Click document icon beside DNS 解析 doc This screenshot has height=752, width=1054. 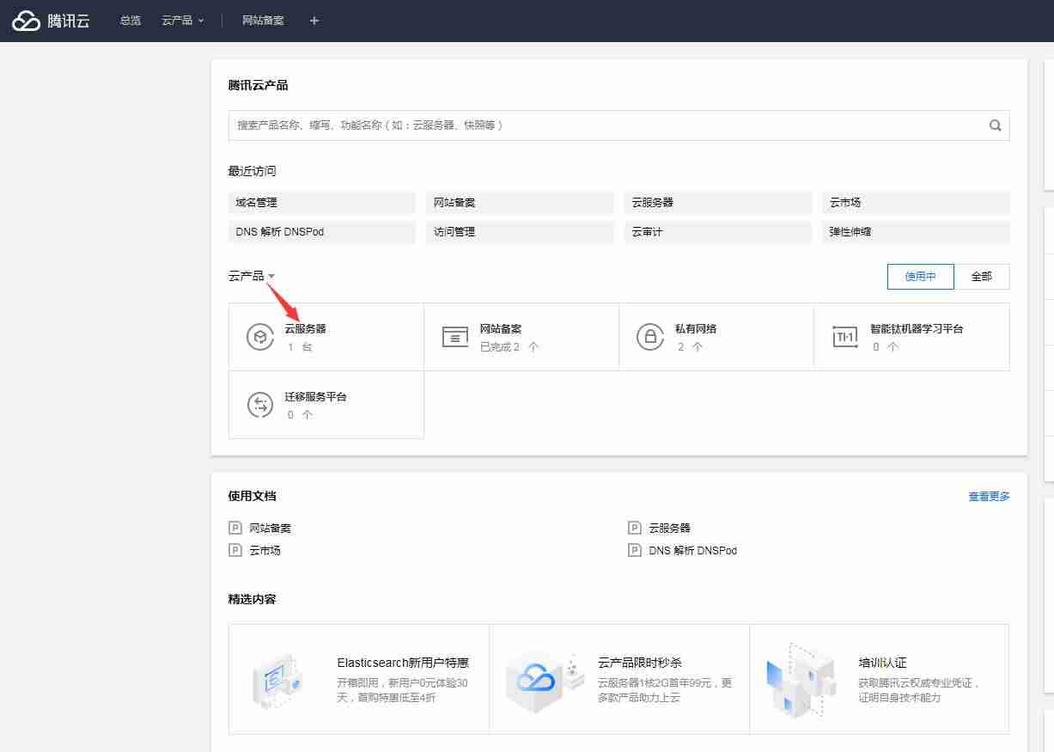point(635,550)
